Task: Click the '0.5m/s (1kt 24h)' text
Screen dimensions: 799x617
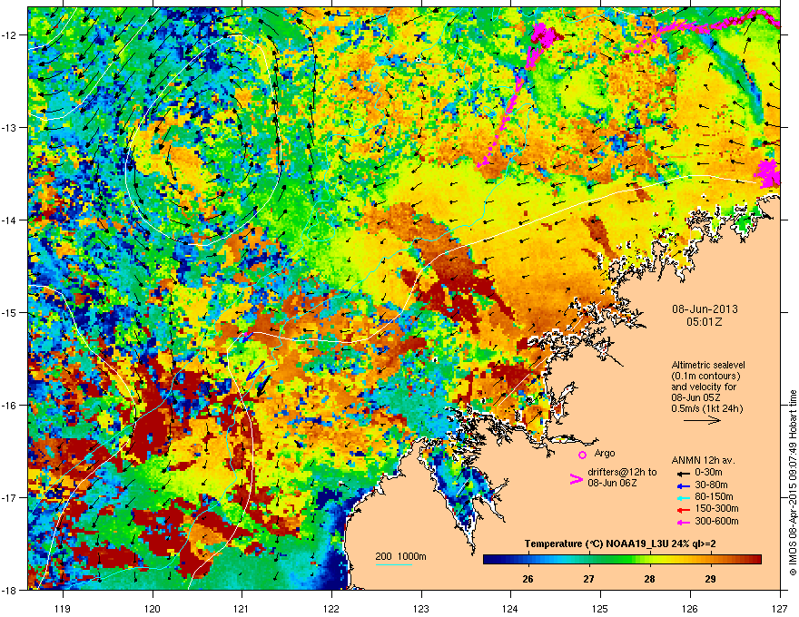Action: click(706, 409)
